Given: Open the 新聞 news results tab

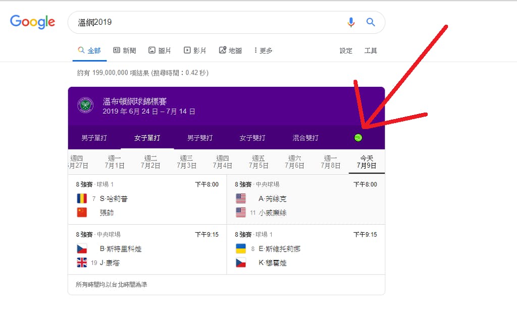Looking at the screenshot, I should 125,50.
